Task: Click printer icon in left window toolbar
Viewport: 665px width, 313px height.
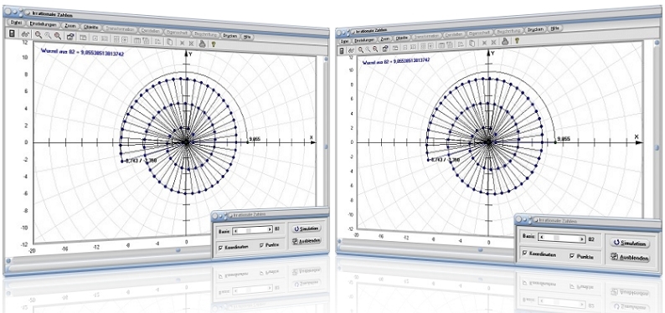Action: click(202, 44)
